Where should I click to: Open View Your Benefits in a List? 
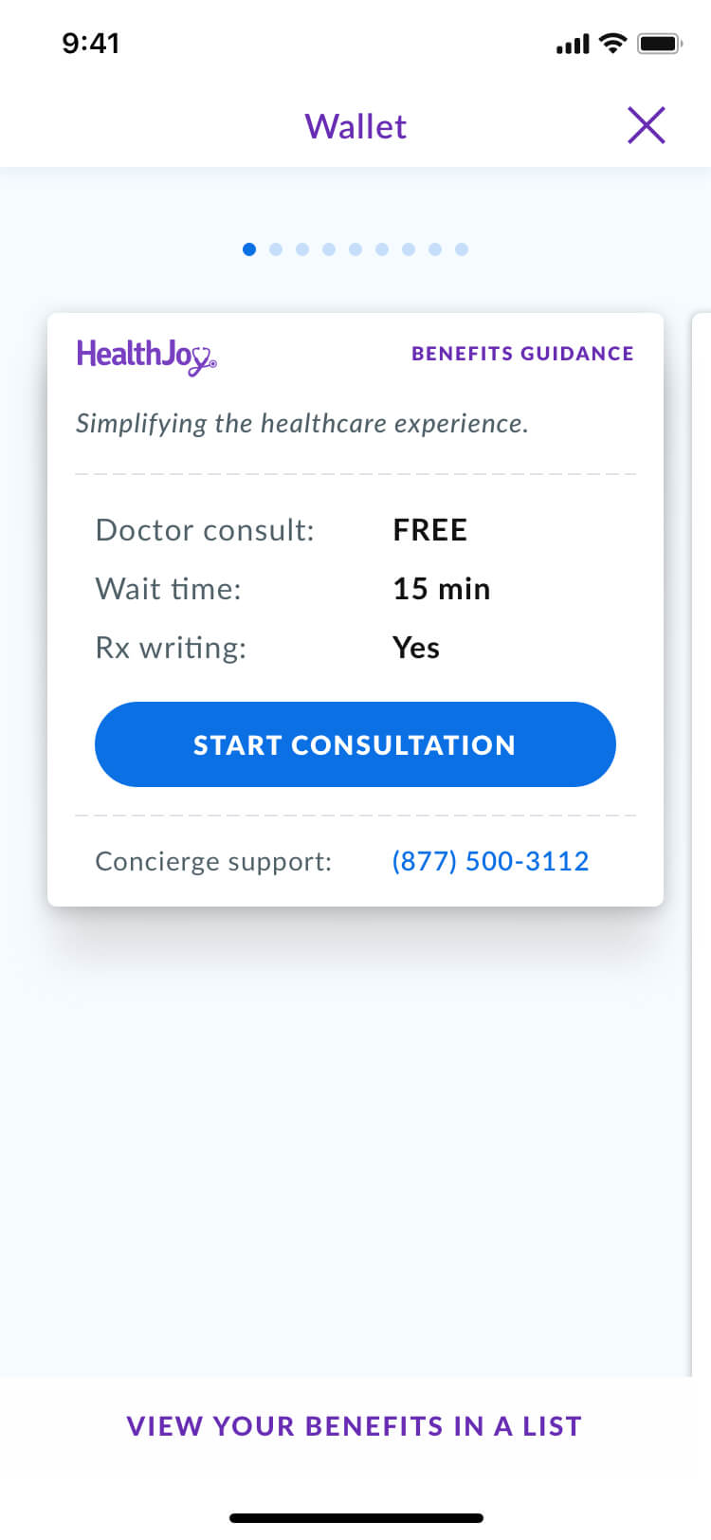click(355, 1426)
